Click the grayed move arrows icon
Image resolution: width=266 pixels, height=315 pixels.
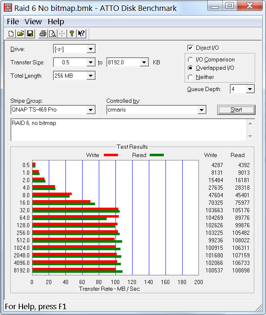(x=62, y=33)
